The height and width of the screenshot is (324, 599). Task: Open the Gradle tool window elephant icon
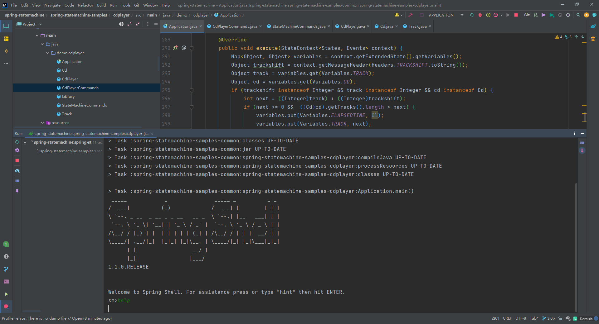593,26
